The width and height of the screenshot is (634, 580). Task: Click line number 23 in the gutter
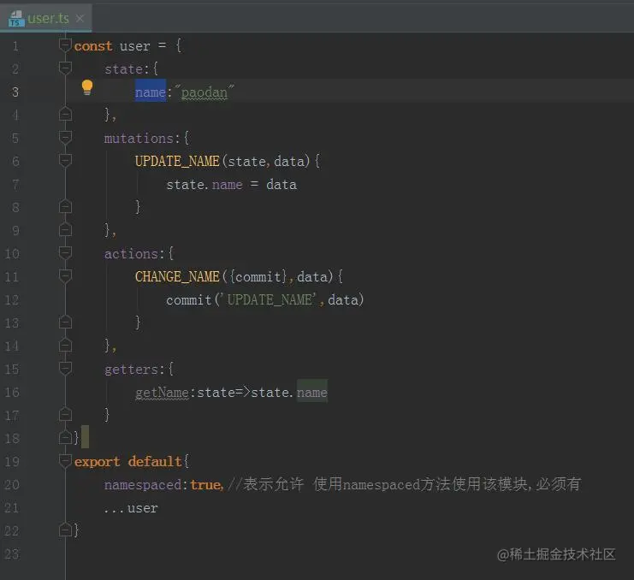coord(12,553)
